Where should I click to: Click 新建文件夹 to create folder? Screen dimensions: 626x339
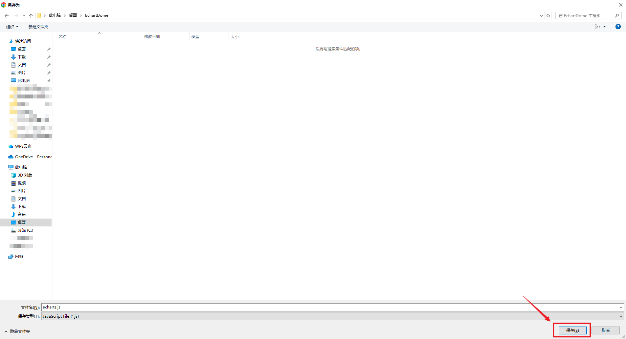38,27
